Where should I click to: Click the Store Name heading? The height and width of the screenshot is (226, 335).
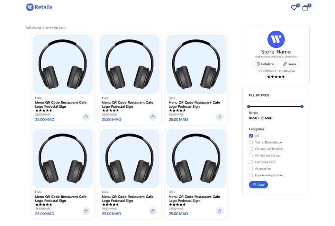click(x=276, y=52)
